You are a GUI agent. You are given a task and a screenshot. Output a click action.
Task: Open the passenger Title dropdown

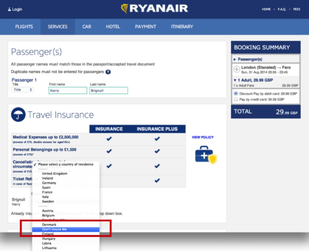pyautogui.click(x=22, y=90)
